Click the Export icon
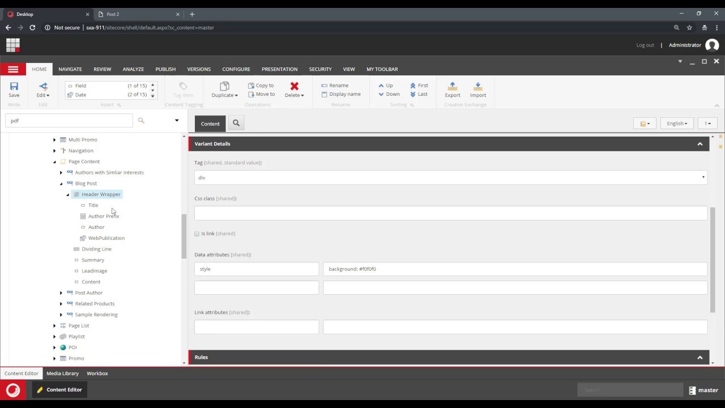725x408 pixels. click(x=453, y=86)
